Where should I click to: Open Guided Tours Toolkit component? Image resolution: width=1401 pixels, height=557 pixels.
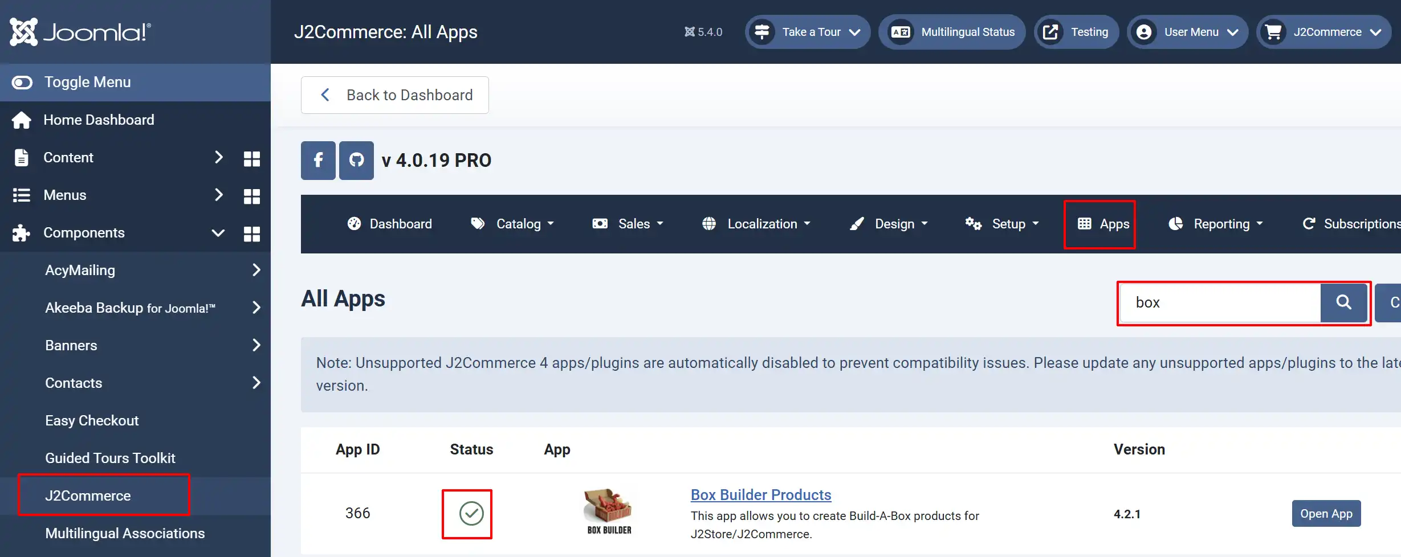point(110,458)
